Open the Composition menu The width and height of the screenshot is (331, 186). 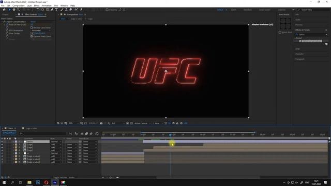(19, 6)
